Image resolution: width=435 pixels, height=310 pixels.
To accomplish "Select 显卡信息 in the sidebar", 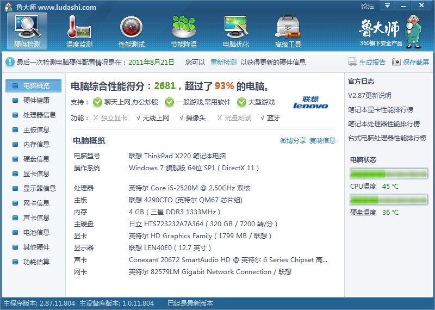I will pyautogui.click(x=33, y=173).
